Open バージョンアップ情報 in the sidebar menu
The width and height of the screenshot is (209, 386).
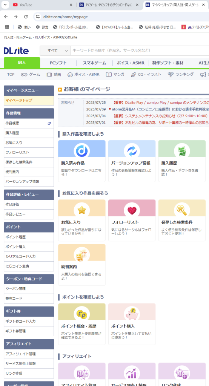tap(29, 182)
